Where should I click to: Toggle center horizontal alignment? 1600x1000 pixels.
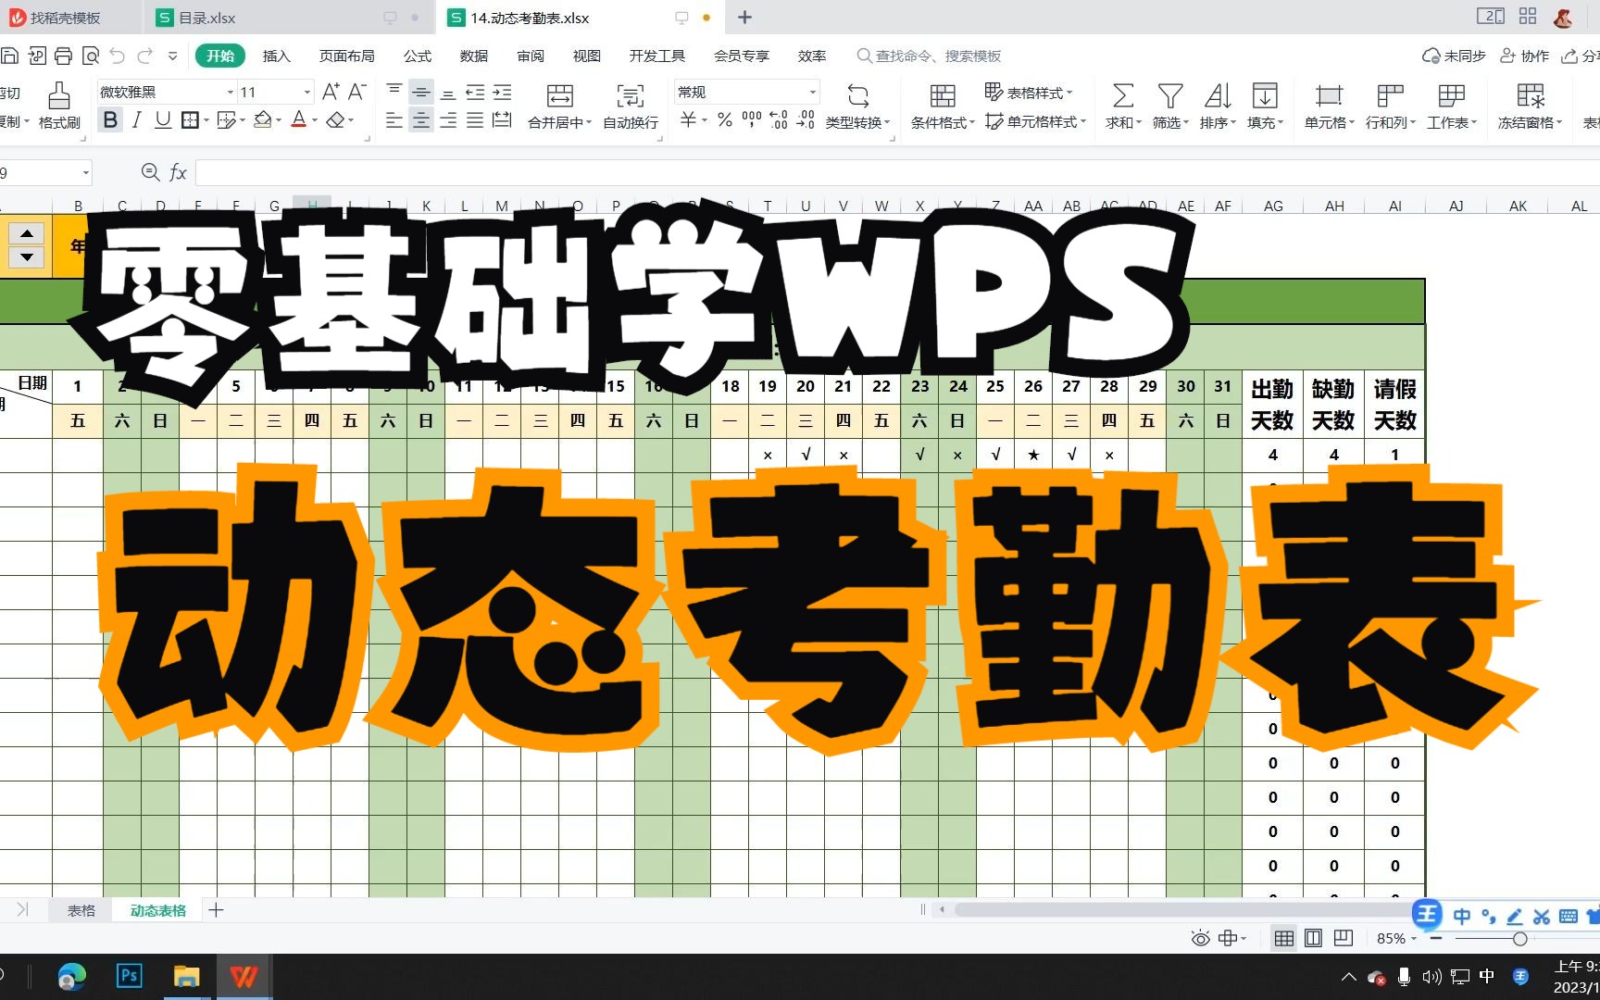pyautogui.click(x=420, y=119)
